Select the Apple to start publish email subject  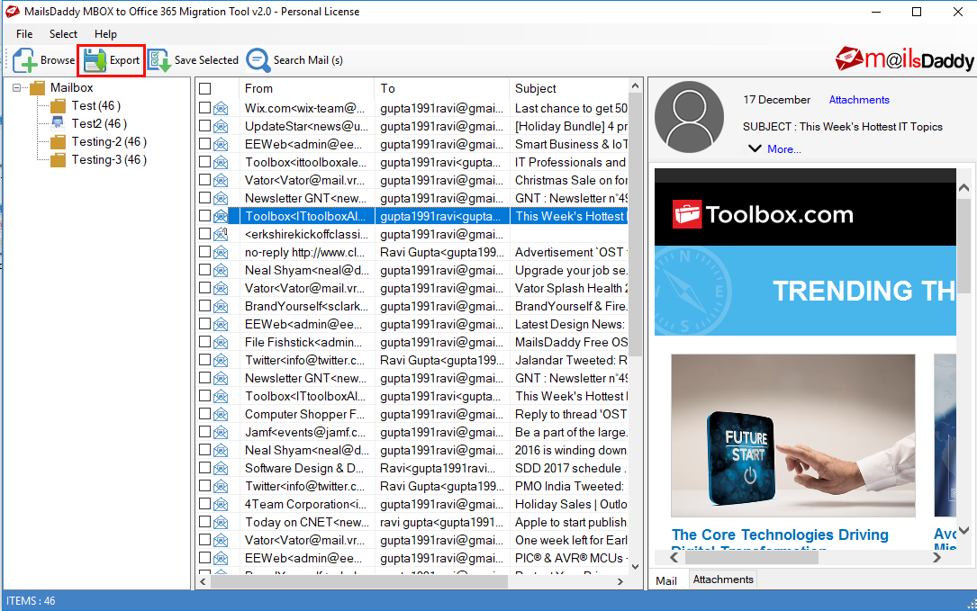(571, 523)
